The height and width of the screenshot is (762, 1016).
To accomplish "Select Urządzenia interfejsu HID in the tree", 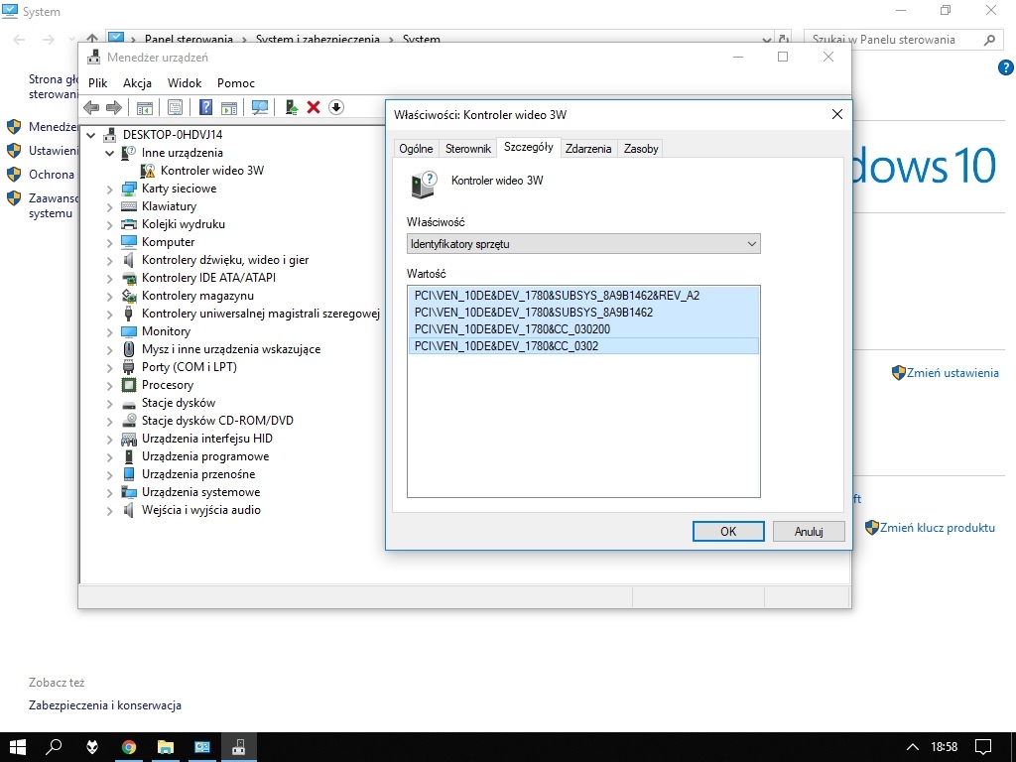I will pyautogui.click(x=207, y=439).
